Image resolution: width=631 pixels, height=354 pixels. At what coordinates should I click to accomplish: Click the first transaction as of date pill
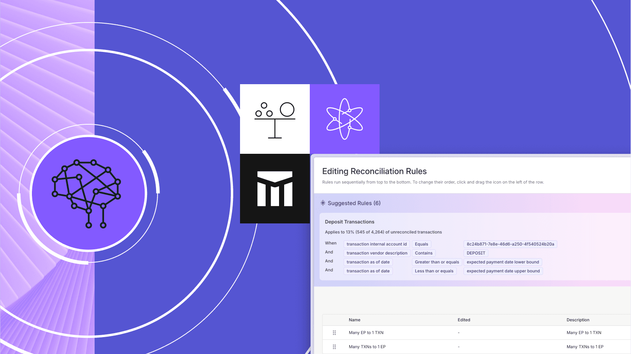coord(368,262)
